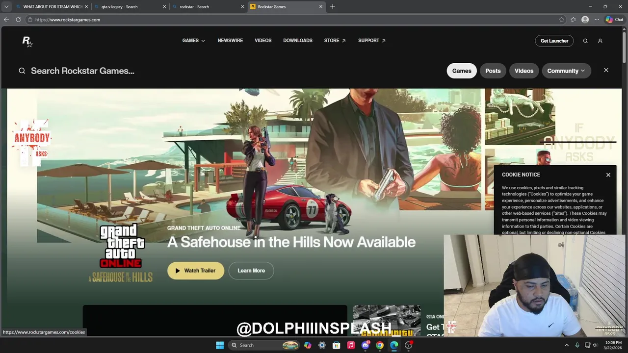Open Settings gear in taskbar
This screenshot has width=628, height=353.
pyautogui.click(x=322, y=345)
